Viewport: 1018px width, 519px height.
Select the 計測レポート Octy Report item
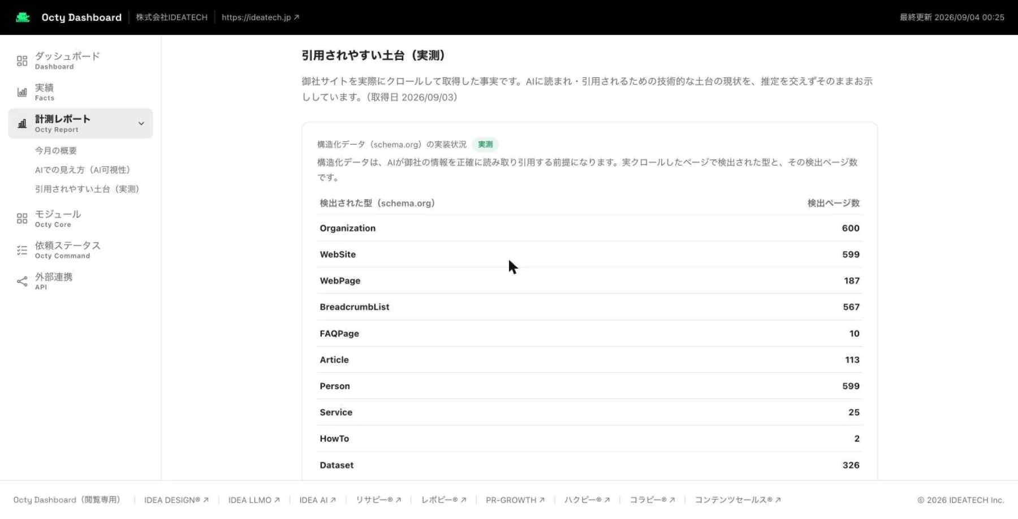click(80, 123)
